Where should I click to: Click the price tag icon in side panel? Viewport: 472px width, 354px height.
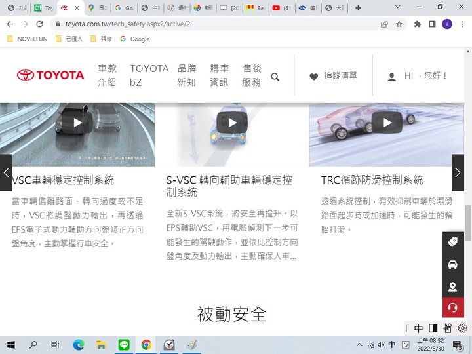[x=453, y=243]
